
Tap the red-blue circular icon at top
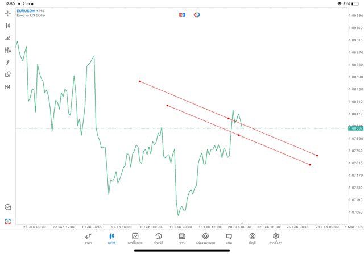click(197, 15)
